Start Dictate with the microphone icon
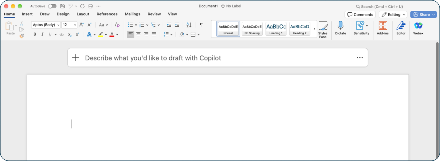Image resolution: width=440 pixels, height=161 pixels. [x=340, y=28]
